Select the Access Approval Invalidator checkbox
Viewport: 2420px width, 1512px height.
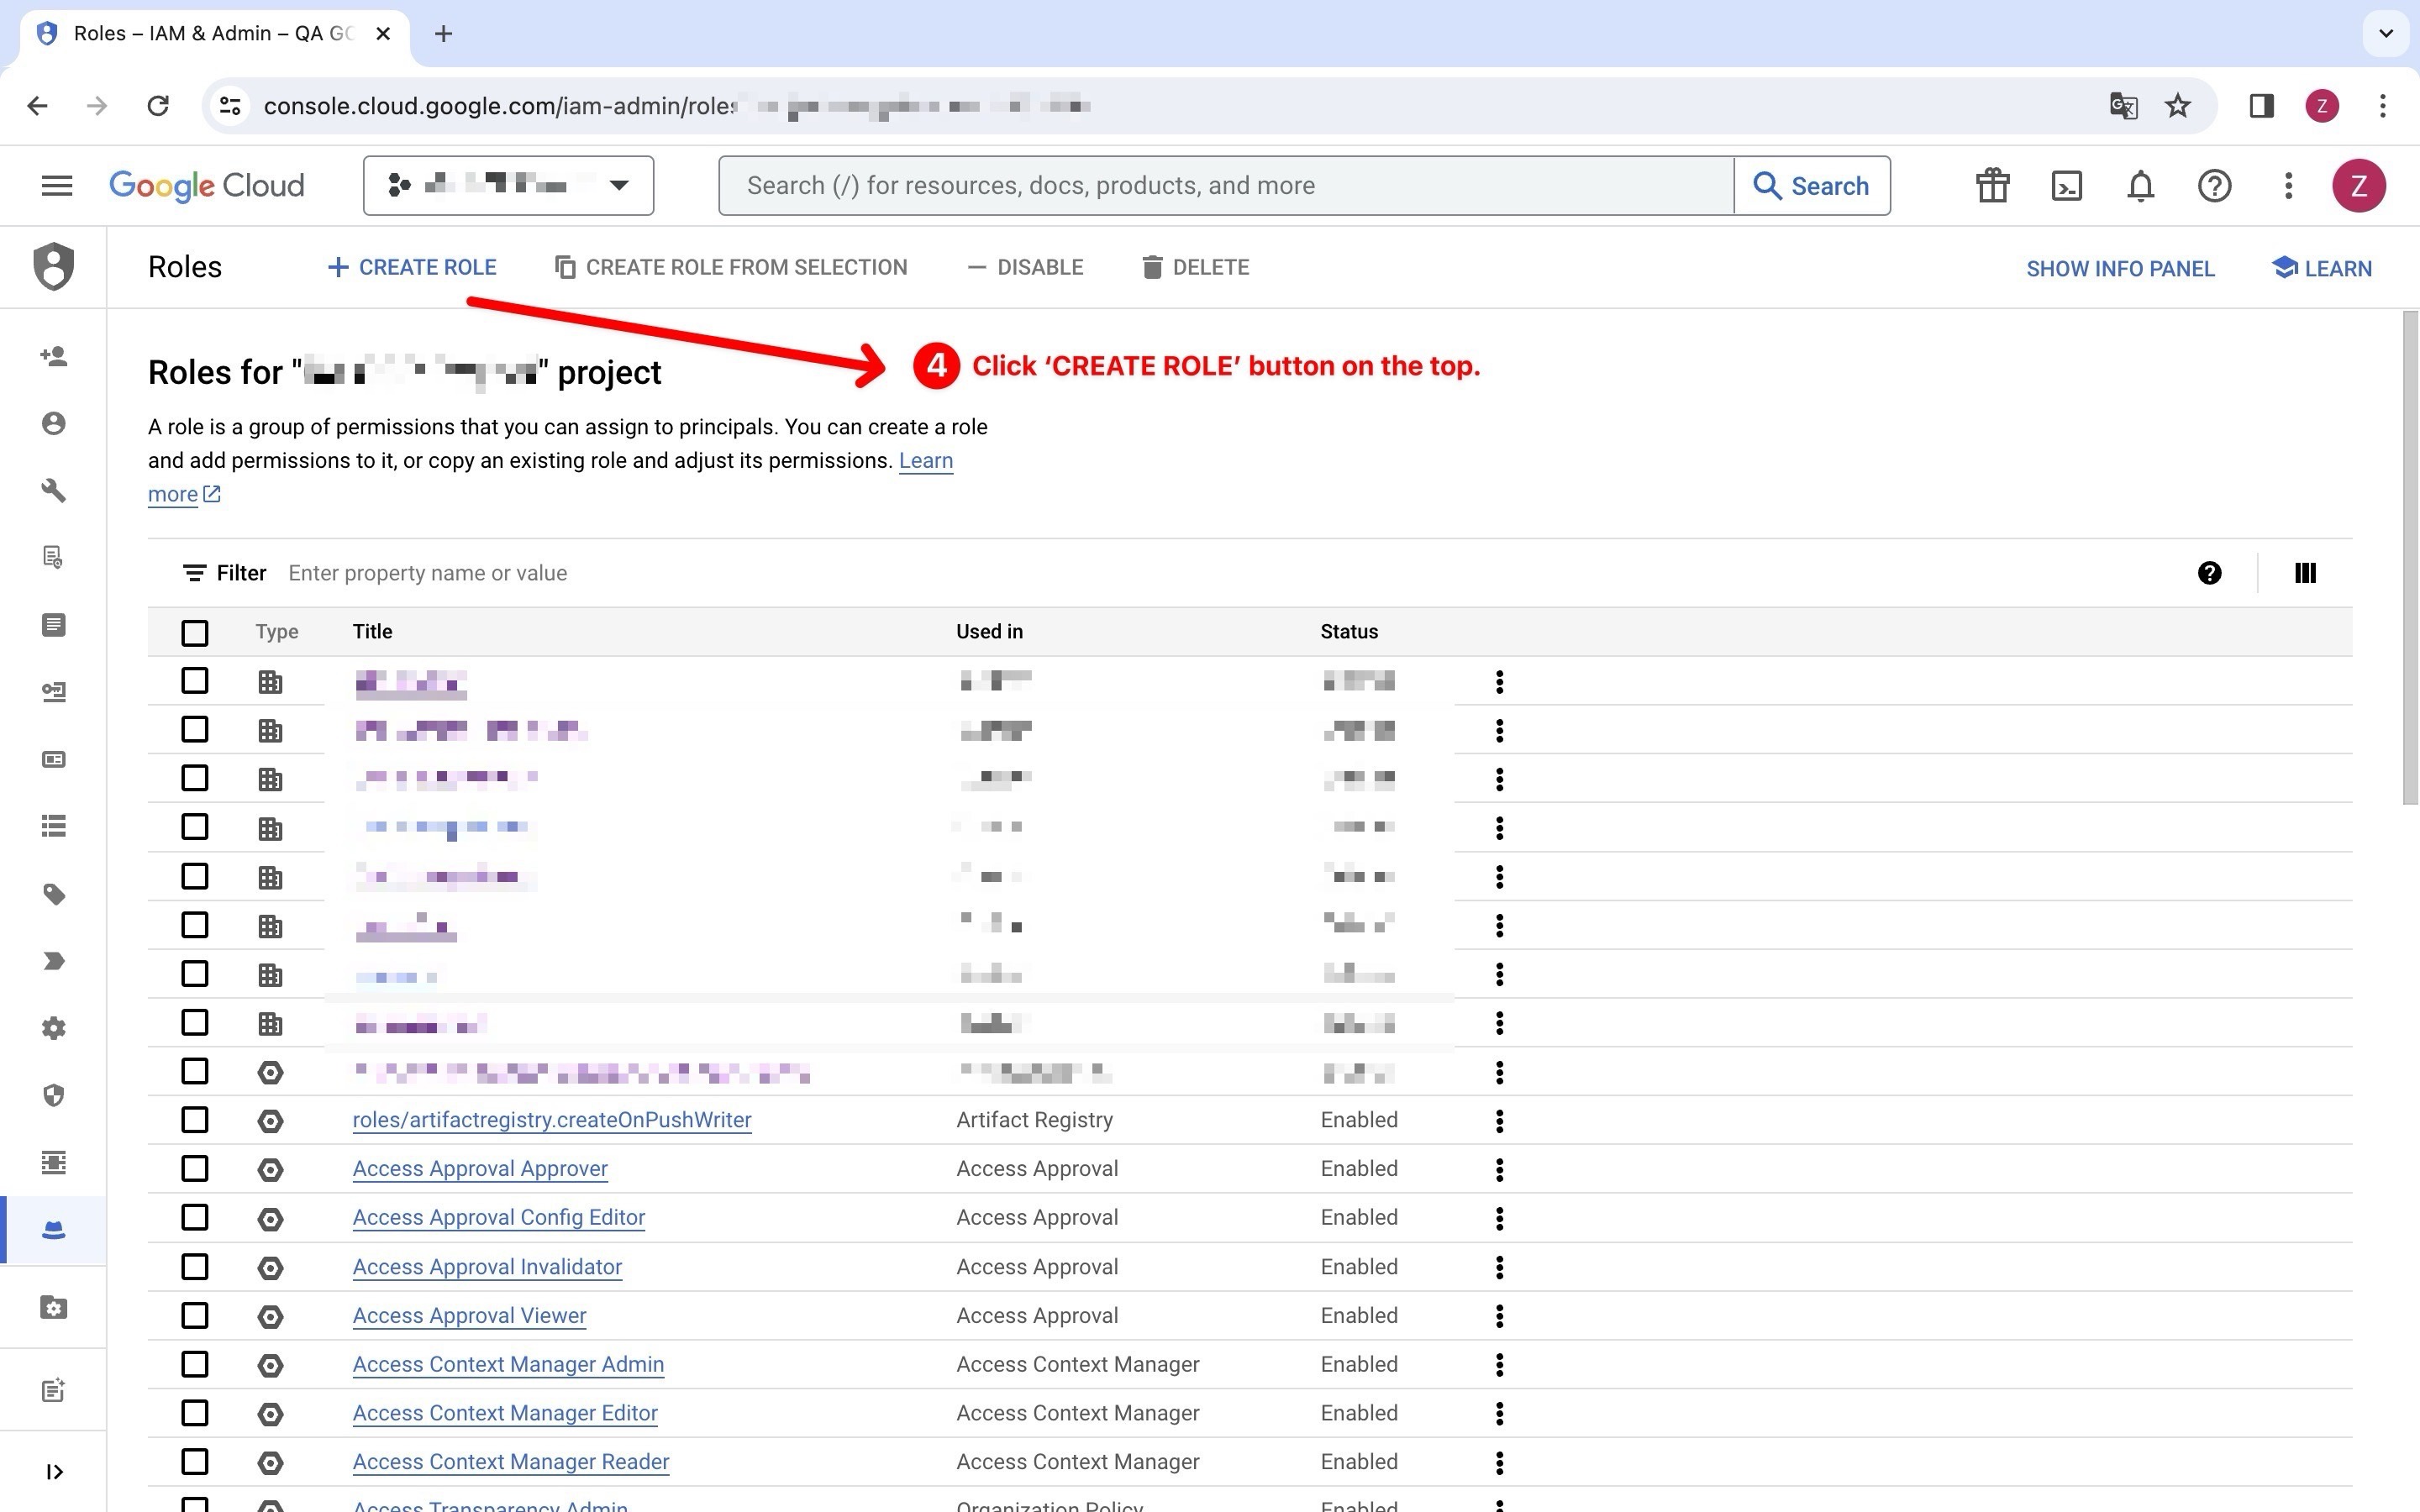[x=195, y=1267]
